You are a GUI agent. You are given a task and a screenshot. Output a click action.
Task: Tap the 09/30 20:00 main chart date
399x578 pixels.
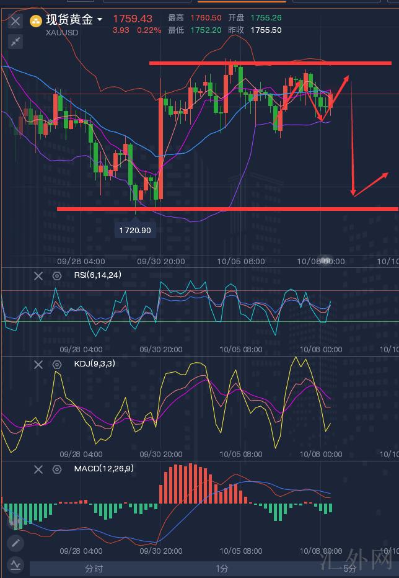(161, 261)
